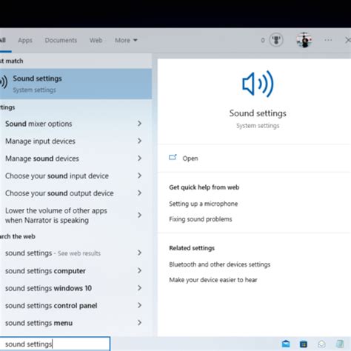Screen dimensions: 351x351
Task: Expand arrow for sound settings windows 10
Action: click(139, 288)
